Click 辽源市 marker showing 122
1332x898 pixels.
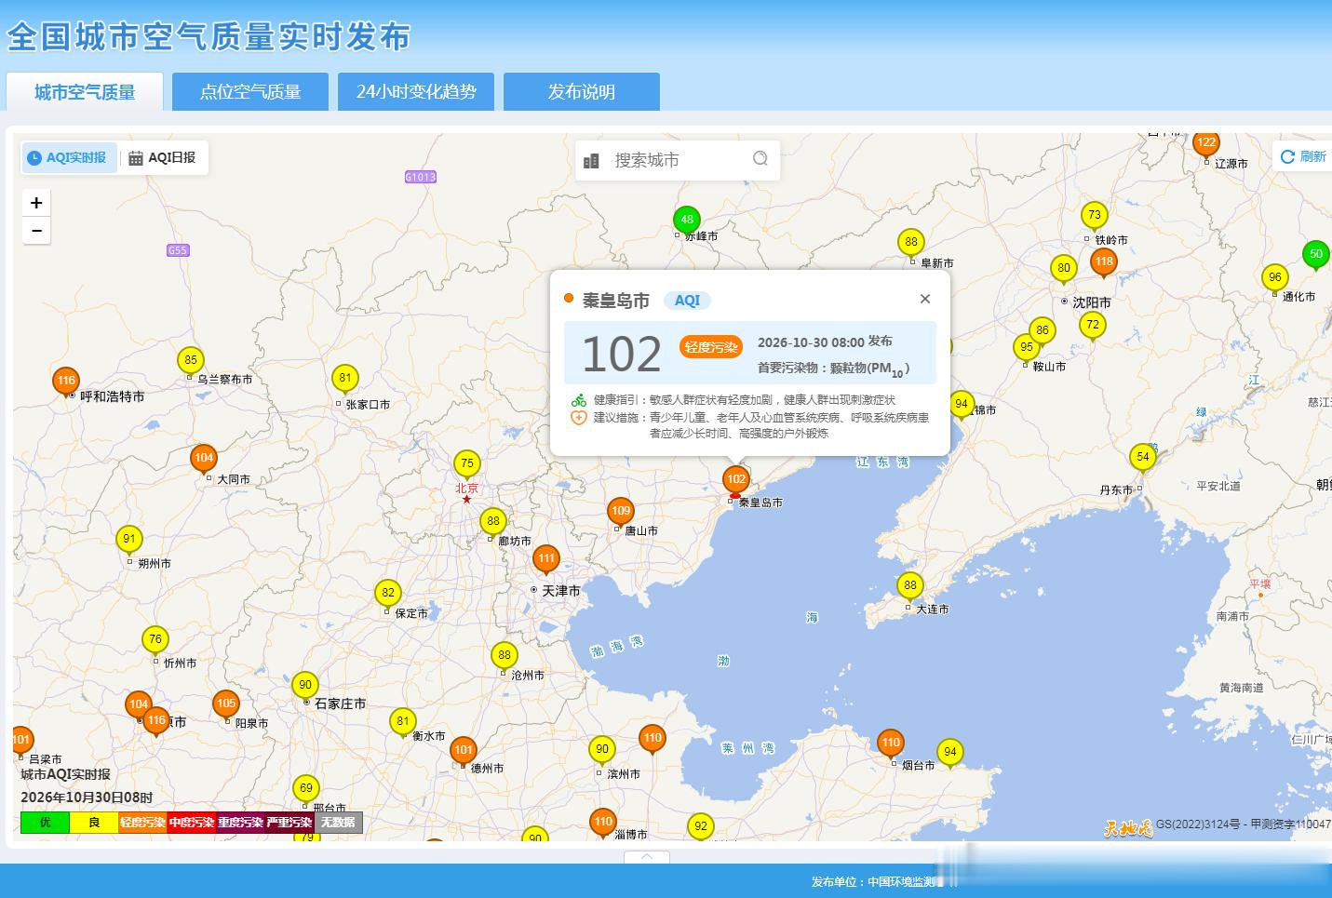point(1206,144)
